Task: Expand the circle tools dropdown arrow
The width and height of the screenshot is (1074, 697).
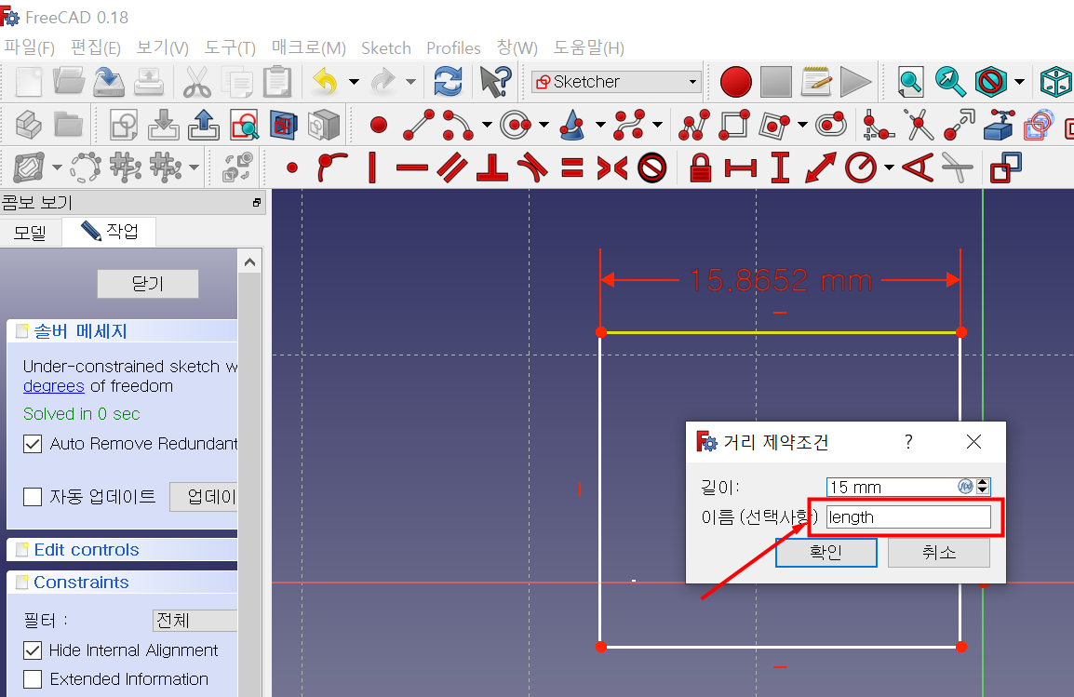Action: click(x=544, y=125)
